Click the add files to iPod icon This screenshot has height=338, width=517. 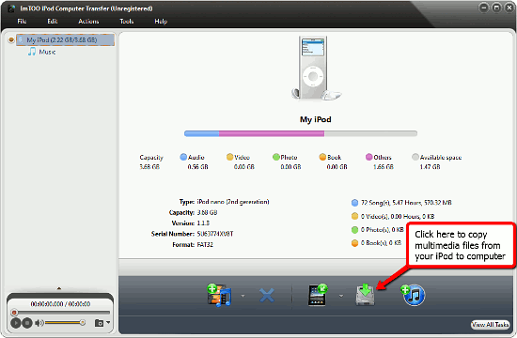click(x=219, y=295)
